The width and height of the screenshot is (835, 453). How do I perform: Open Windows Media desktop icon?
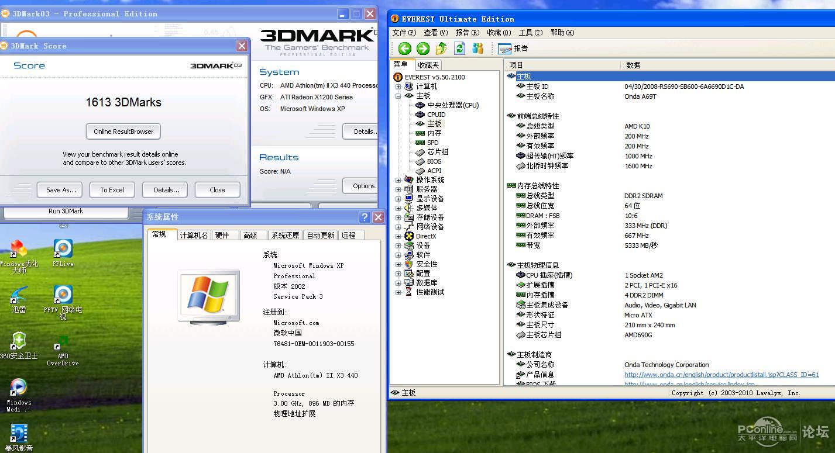(x=19, y=395)
